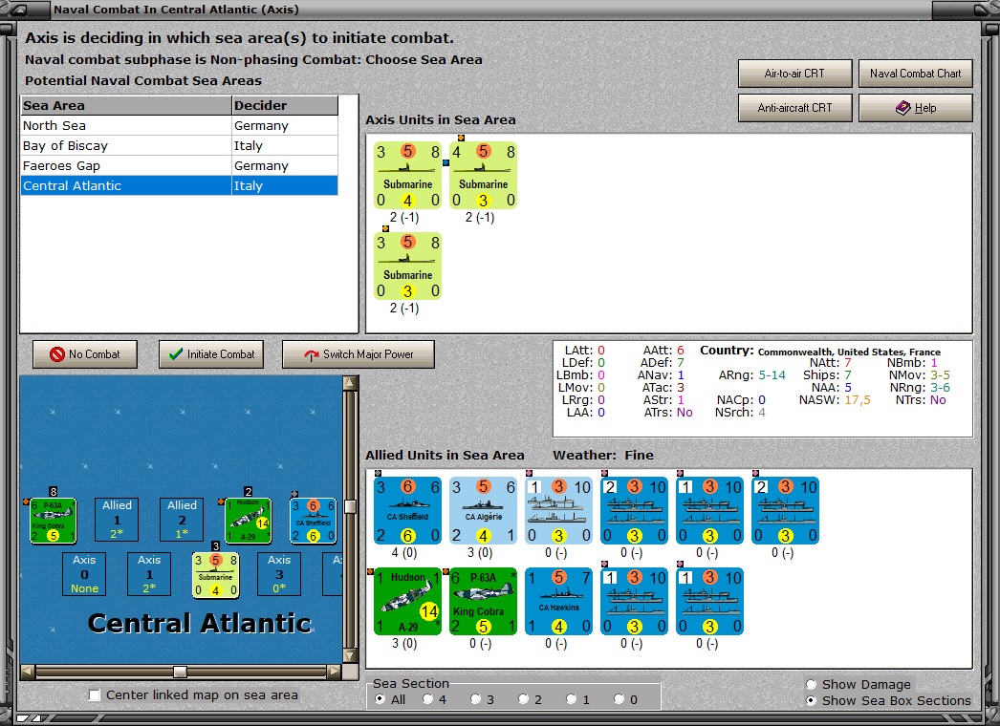Click the Sea Area column header
The width and height of the screenshot is (1000, 726).
pyautogui.click(x=126, y=106)
